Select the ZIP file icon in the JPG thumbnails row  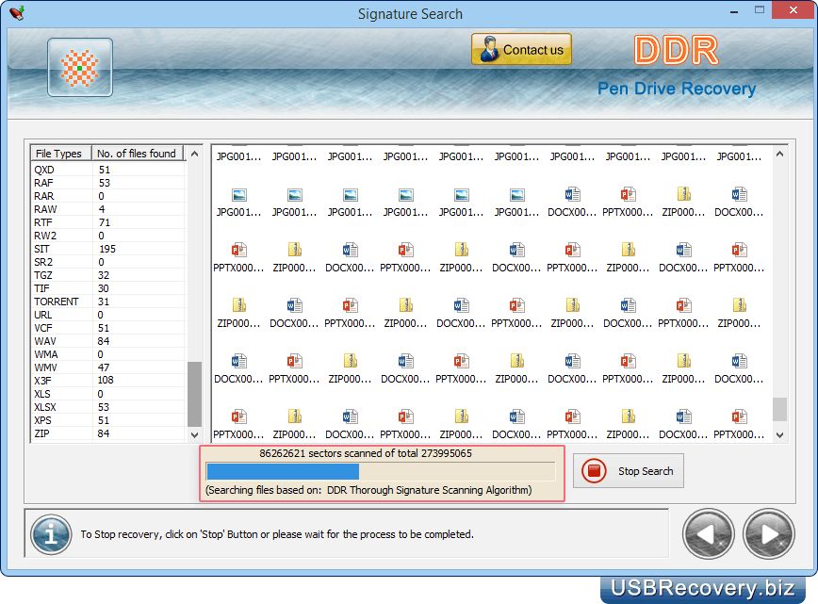click(683, 194)
